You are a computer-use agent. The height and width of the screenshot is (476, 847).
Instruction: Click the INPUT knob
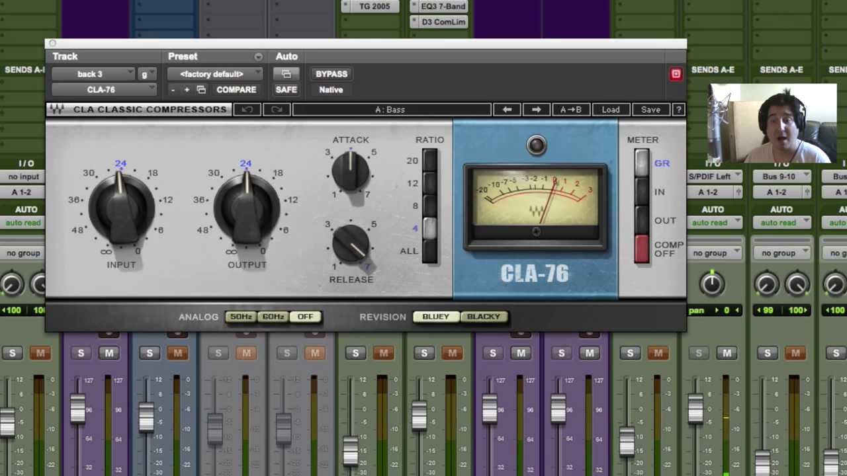121,210
